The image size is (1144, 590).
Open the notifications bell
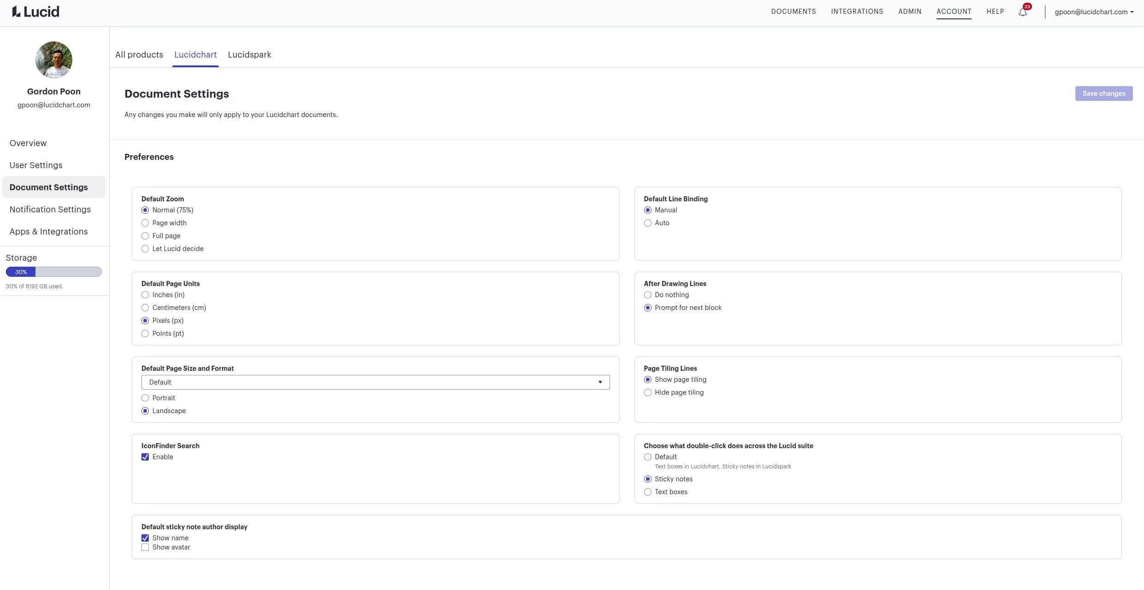[x=1023, y=12]
